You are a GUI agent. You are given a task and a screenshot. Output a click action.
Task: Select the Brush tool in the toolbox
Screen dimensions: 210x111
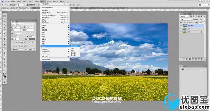4,36
